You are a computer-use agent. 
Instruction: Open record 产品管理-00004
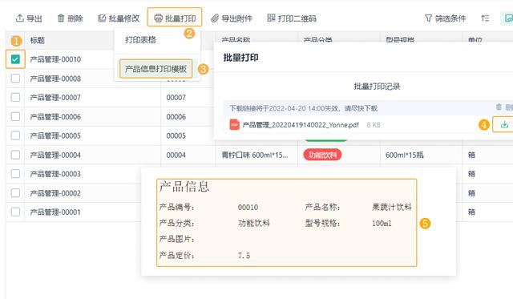pos(55,155)
